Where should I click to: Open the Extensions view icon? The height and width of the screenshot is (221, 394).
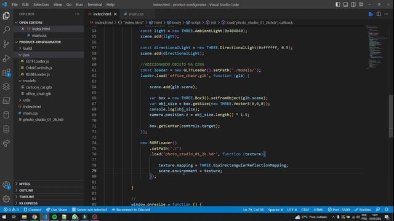pyautogui.click(x=6, y=72)
